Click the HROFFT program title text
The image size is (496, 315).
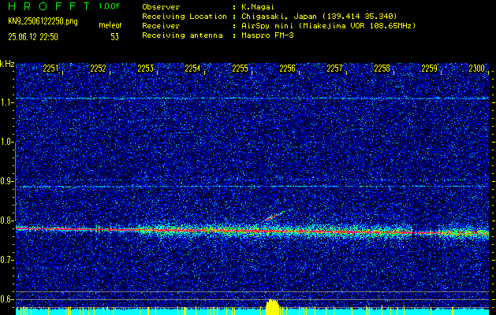coord(49,6)
